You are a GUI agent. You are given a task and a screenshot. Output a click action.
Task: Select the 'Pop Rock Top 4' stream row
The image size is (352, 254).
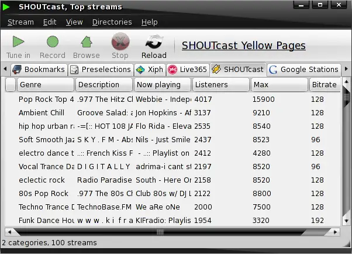(x=172, y=99)
